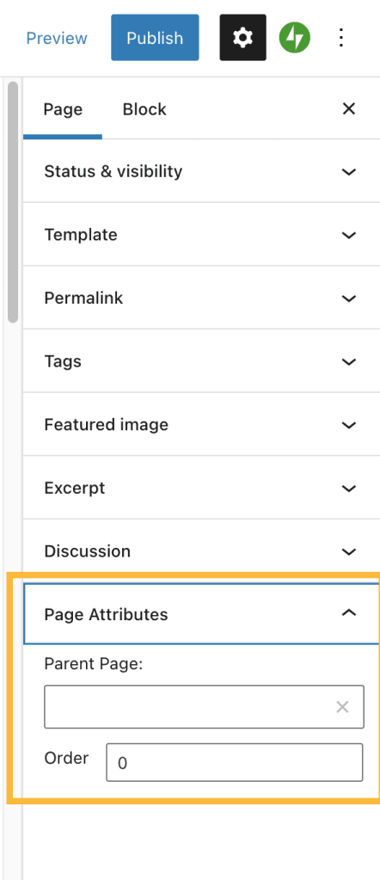The height and width of the screenshot is (880, 380).
Task: Close the settings sidebar panel
Action: [349, 109]
